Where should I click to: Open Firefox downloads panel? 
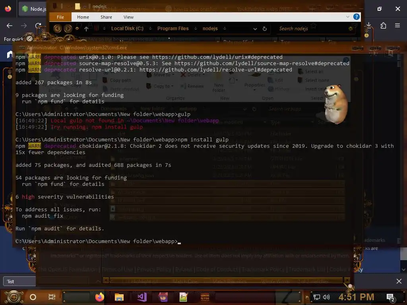tap(368, 25)
